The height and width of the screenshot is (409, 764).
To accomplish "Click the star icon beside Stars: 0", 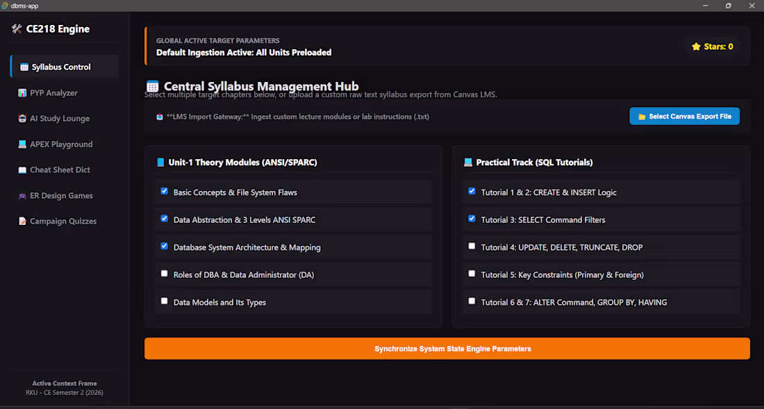I will (x=696, y=47).
